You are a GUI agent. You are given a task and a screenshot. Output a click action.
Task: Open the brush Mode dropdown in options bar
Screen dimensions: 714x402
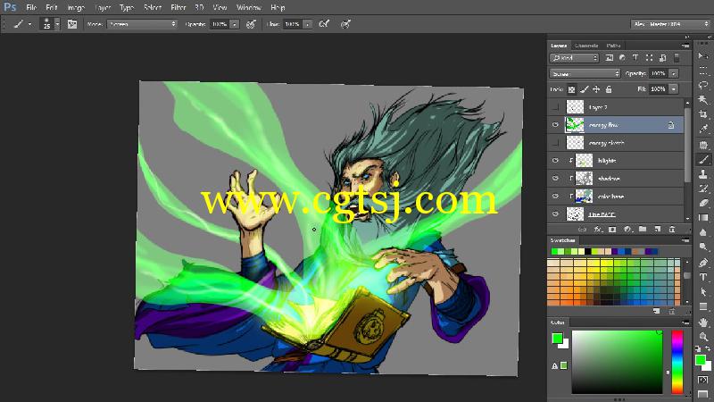(x=142, y=24)
